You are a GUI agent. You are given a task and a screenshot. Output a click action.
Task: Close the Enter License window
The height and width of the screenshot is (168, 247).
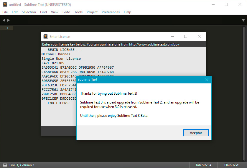click(x=199, y=36)
